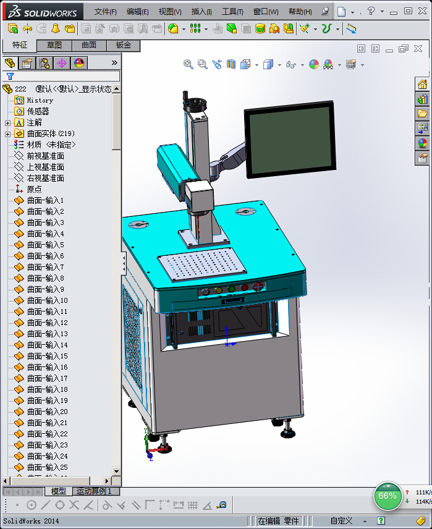Click the Hide/Show Items glasses icon
The width and height of the screenshot is (432, 529).
(x=291, y=64)
